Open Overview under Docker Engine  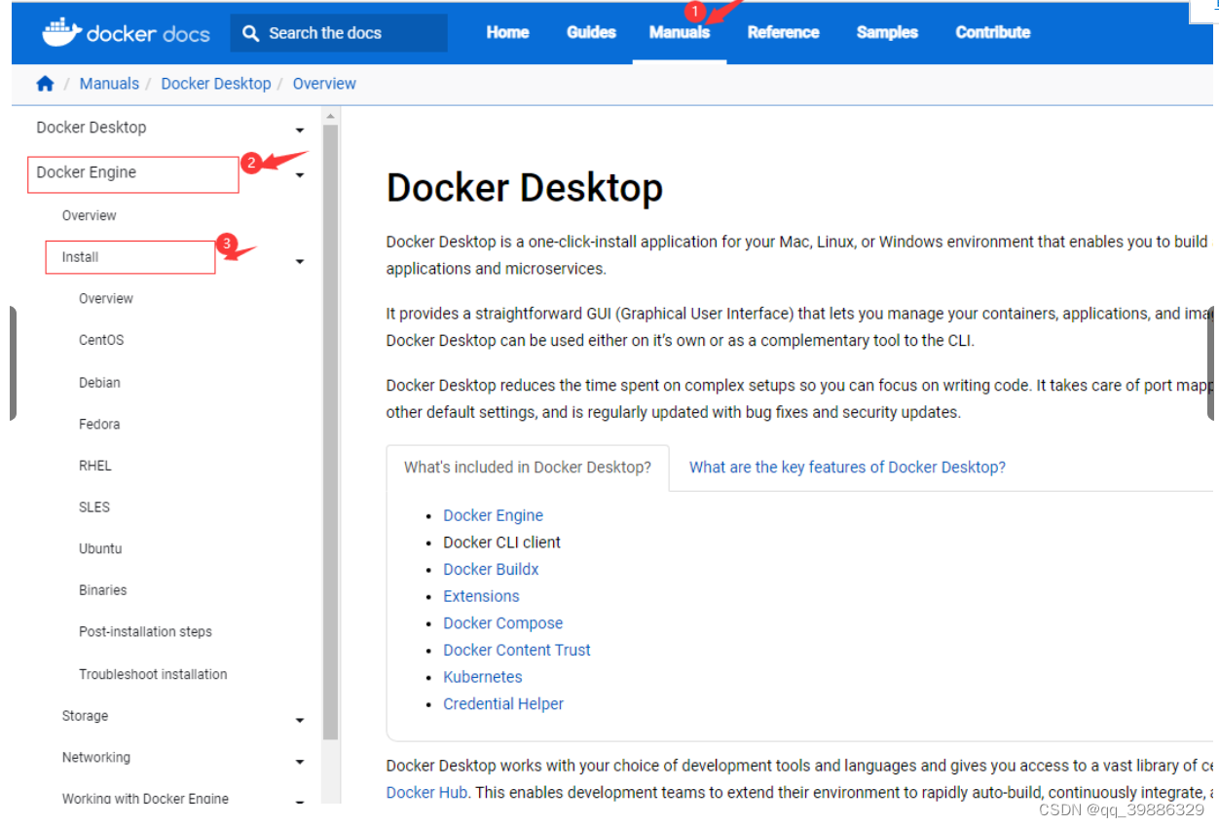click(x=89, y=215)
